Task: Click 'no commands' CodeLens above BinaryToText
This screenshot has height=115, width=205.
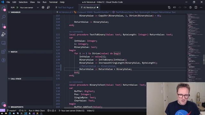Action: coord(76,82)
